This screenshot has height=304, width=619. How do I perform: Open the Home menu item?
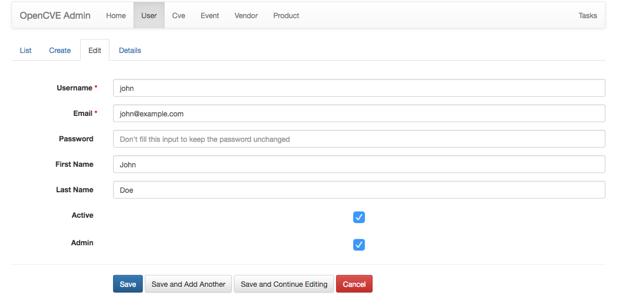[116, 16]
